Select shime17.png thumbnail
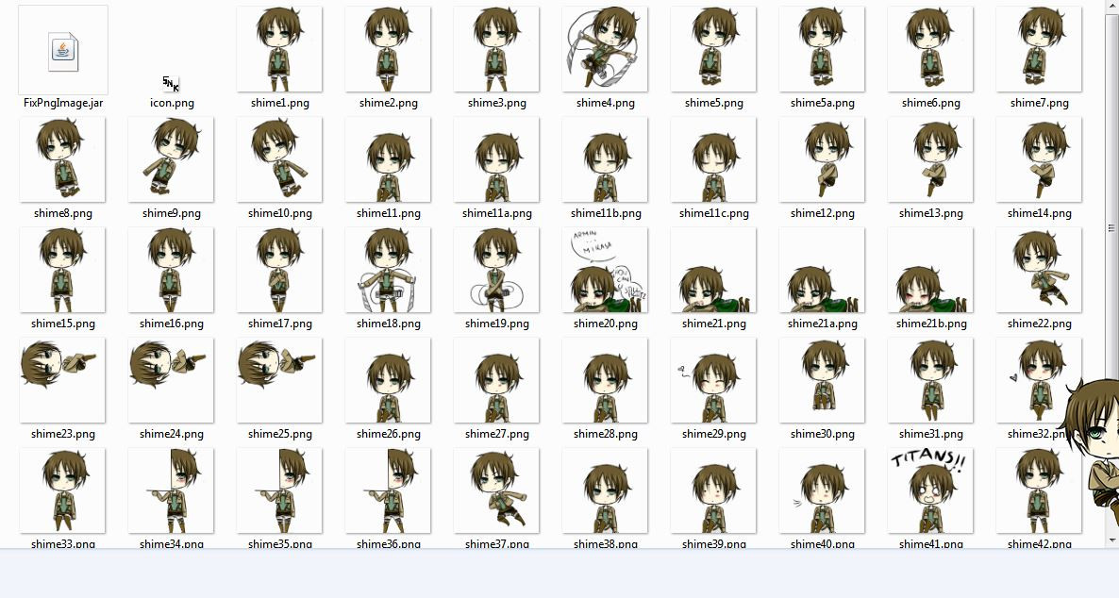 (x=279, y=271)
